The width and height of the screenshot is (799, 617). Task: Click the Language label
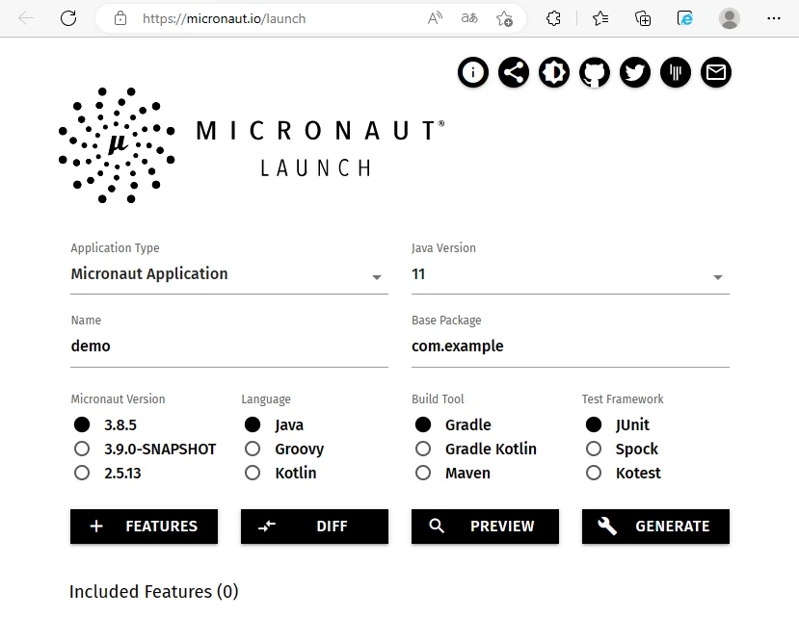(266, 399)
